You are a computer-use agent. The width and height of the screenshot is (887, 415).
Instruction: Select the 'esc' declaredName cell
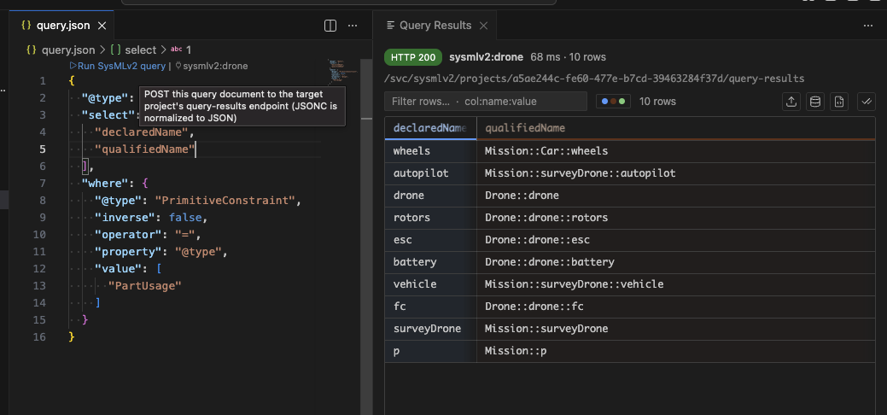[x=430, y=240]
